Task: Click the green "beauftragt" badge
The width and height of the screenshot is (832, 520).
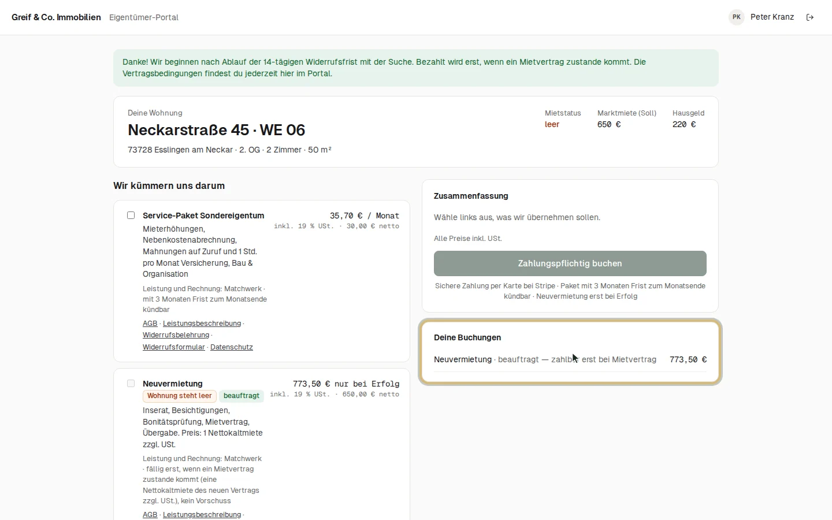Action: click(x=242, y=396)
